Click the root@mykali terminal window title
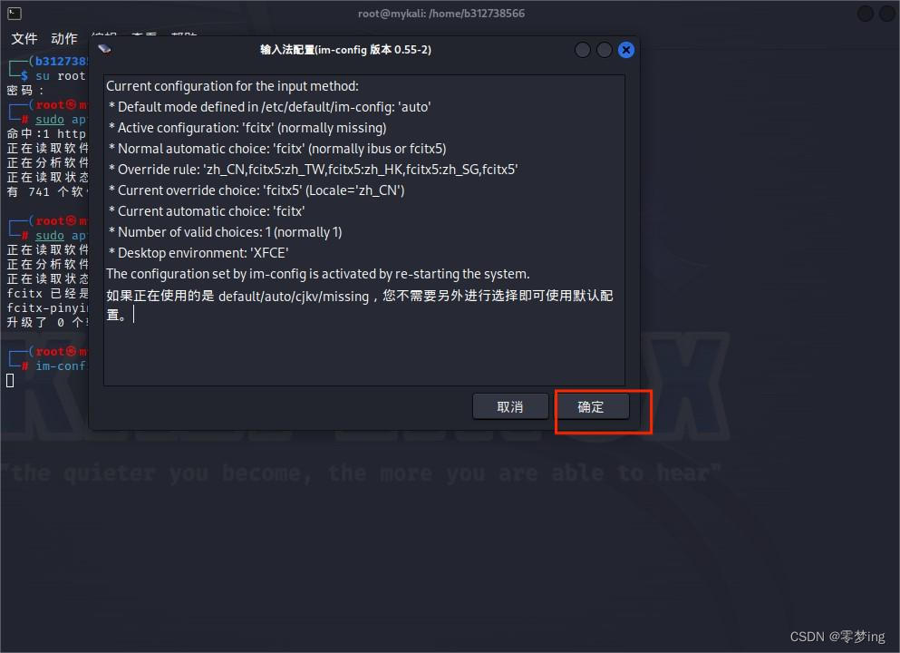This screenshot has width=900, height=653. (x=440, y=14)
